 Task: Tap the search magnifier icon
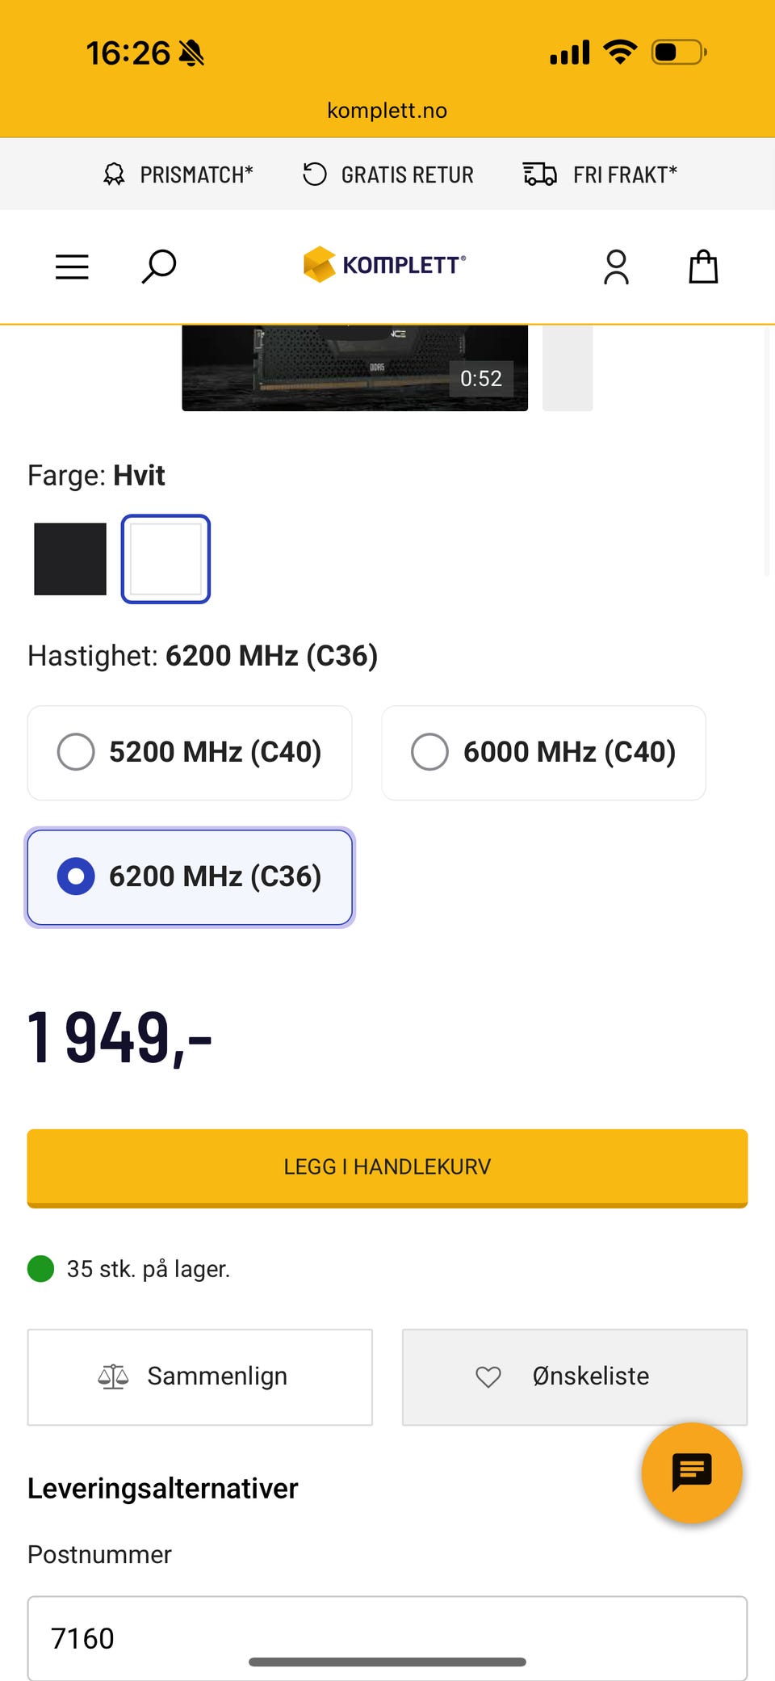pos(159,267)
